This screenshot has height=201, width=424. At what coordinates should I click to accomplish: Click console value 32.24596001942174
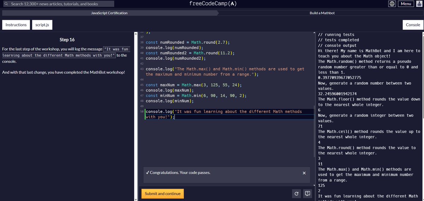point(337,94)
